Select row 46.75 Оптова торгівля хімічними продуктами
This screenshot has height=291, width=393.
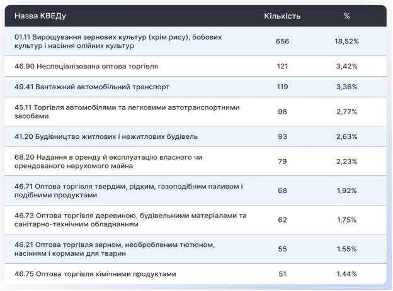point(95,274)
